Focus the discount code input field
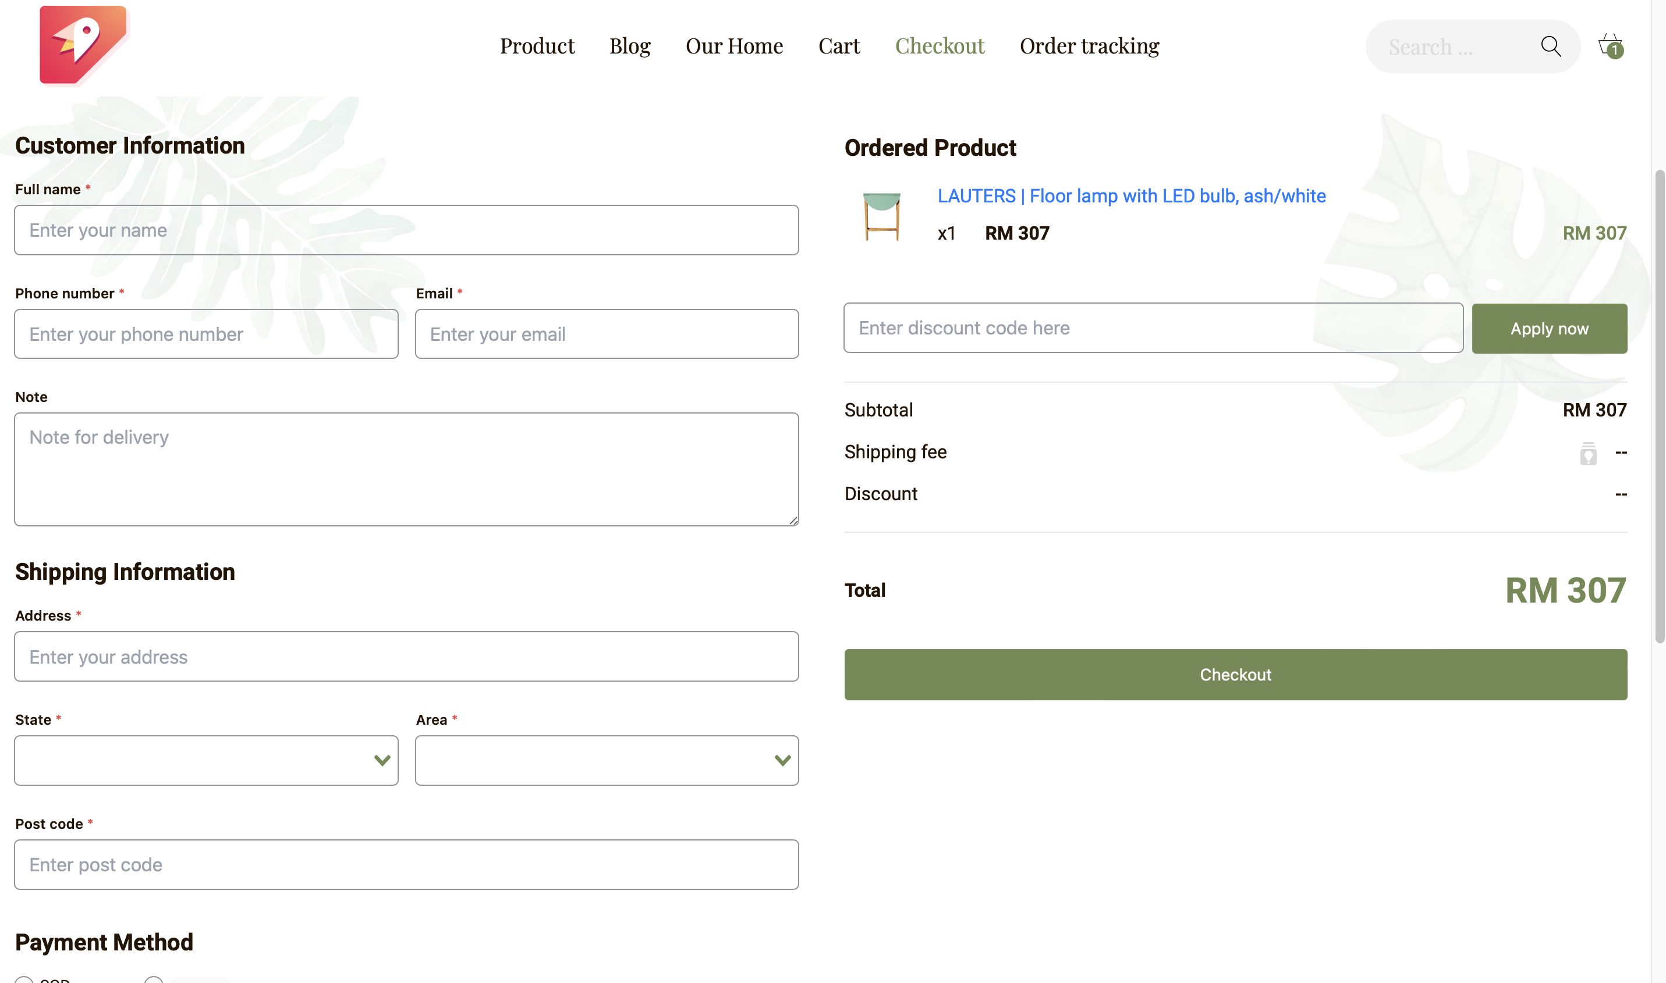This screenshot has width=1666, height=983. 1153,328
